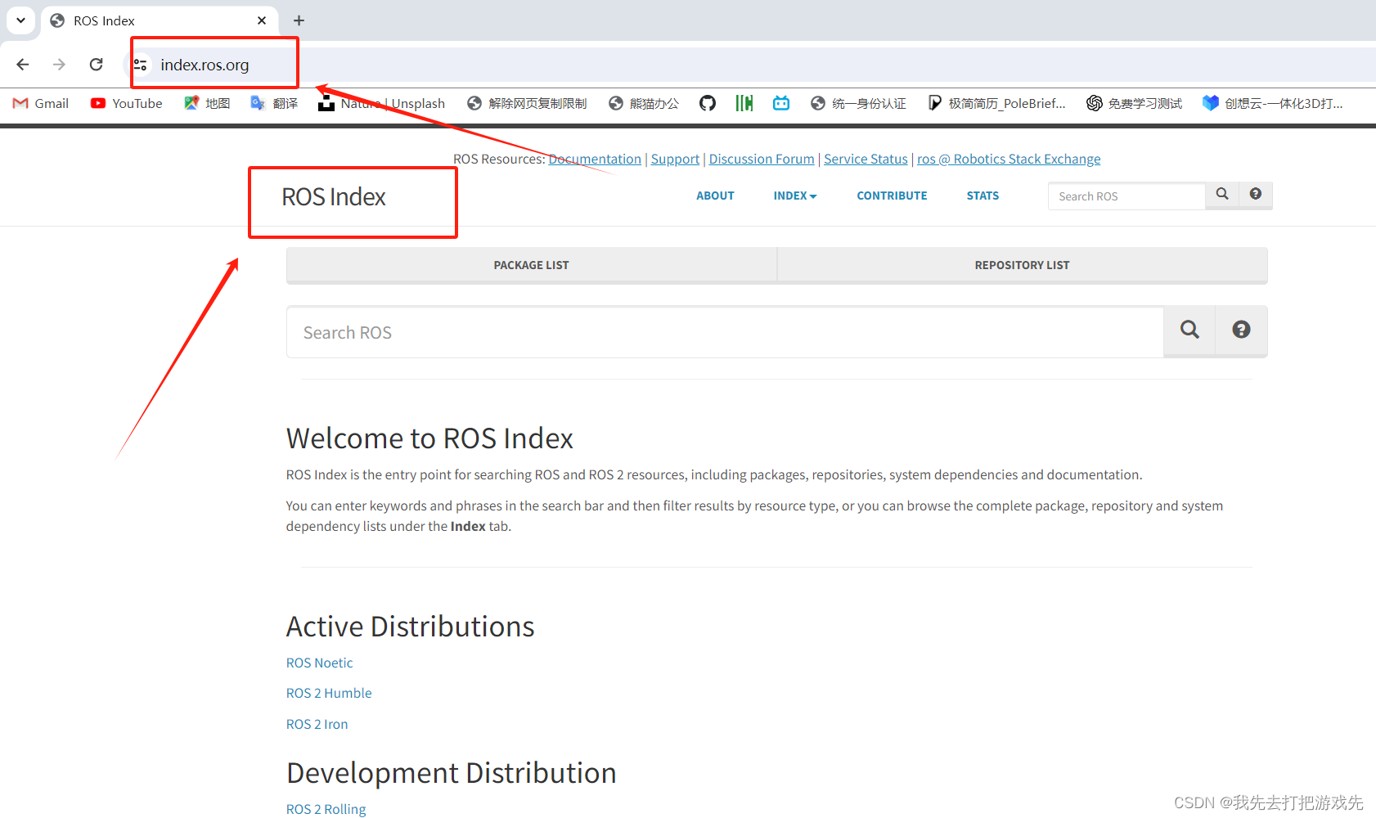The image size is (1376, 818).
Task: Open the Unsplash bookmark
Action: 382,103
